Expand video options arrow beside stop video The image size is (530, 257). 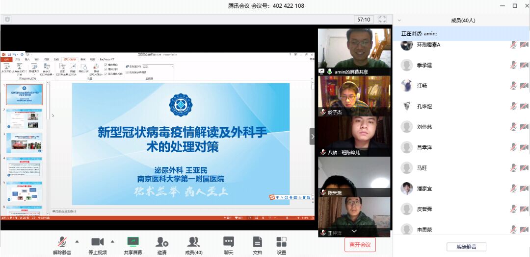(112, 241)
